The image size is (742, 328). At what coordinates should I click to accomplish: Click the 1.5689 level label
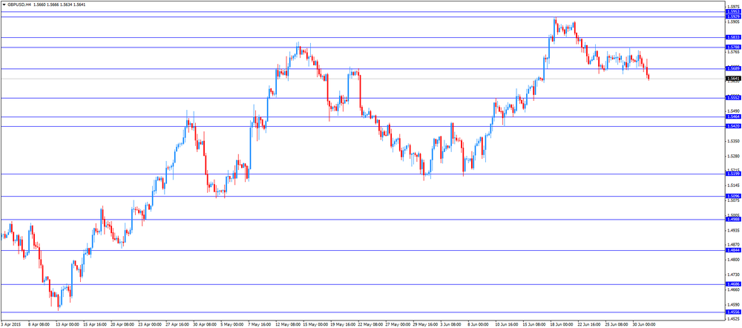(734, 68)
